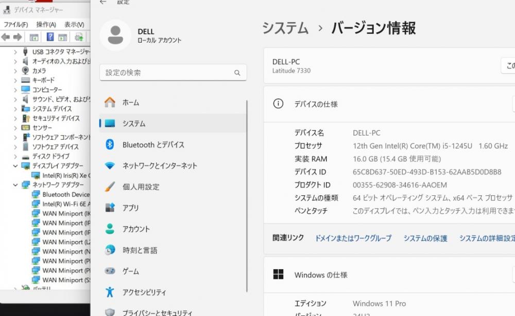Click the camera icon in Device Manager tree

pyautogui.click(x=25, y=70)
